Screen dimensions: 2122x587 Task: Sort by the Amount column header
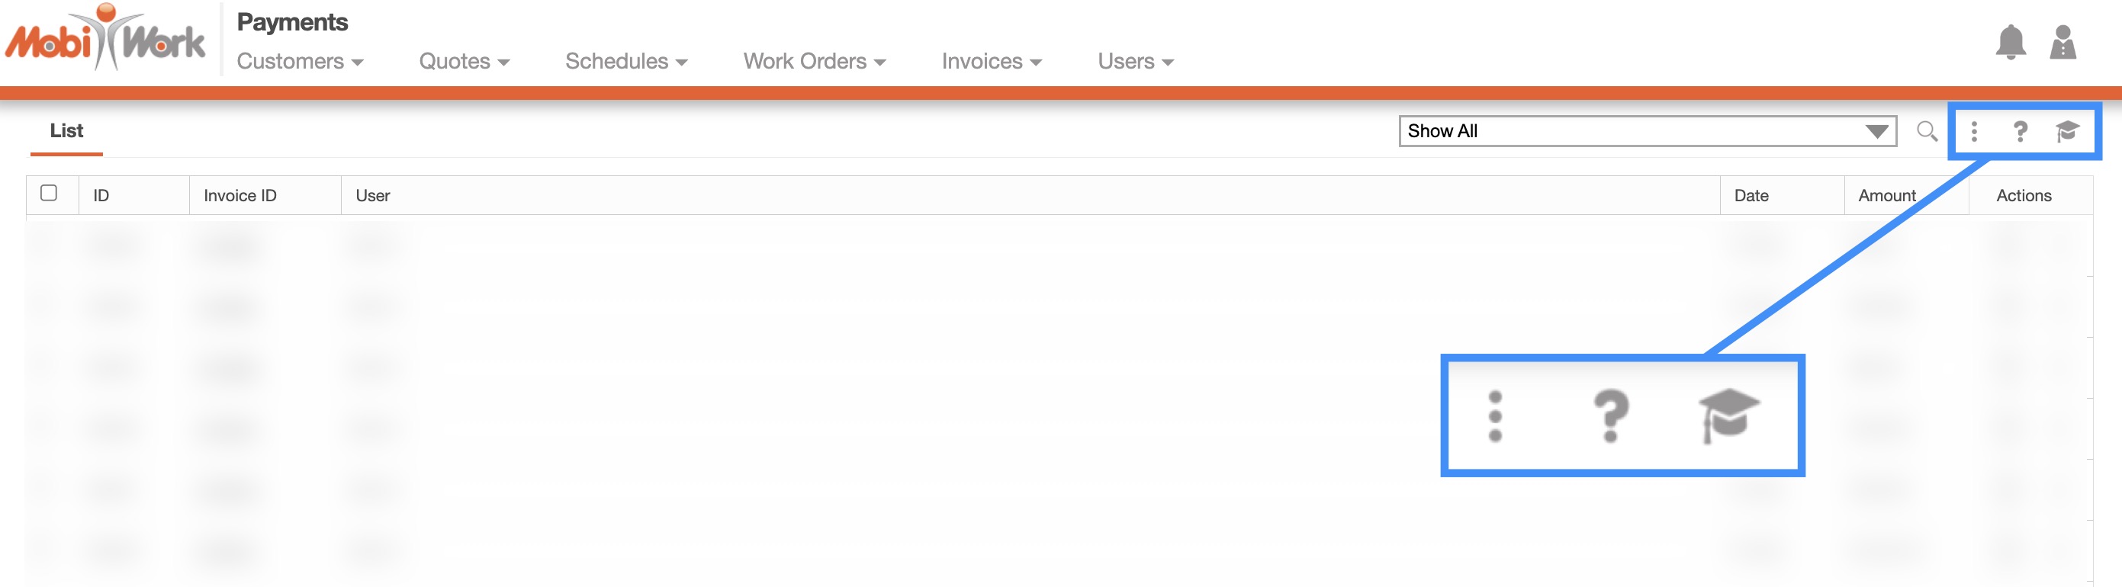coord(1886,196)
